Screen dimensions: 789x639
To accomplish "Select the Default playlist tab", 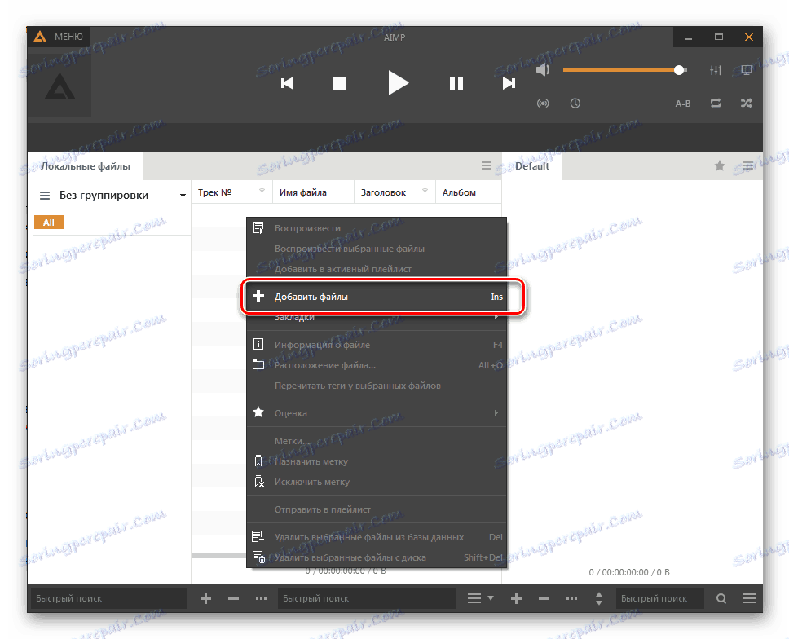I will 532,166.
